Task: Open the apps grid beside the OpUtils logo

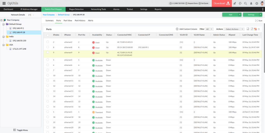Action: 4,3
